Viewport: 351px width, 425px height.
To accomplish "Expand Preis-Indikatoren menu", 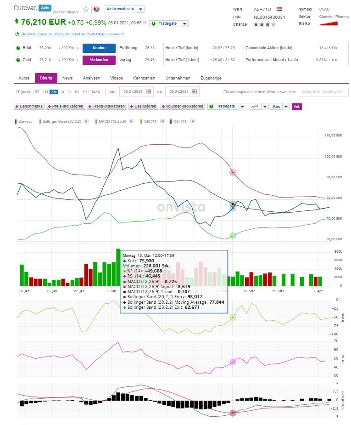I will [66, 107].
